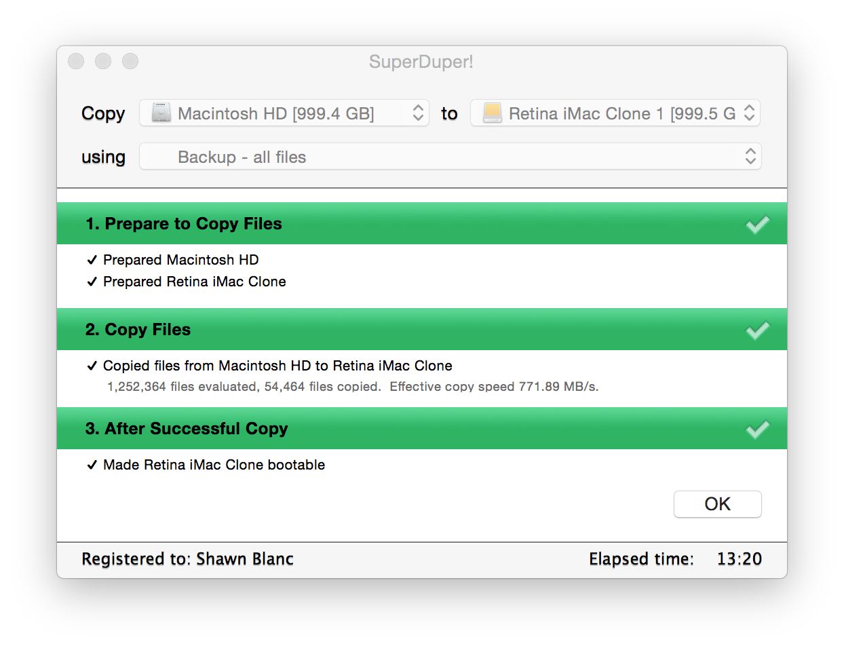The width and height of the screenshot is (844, 646).
Task: Click the '3. After Successful Copy' header
Action: [x=422, y=428]
